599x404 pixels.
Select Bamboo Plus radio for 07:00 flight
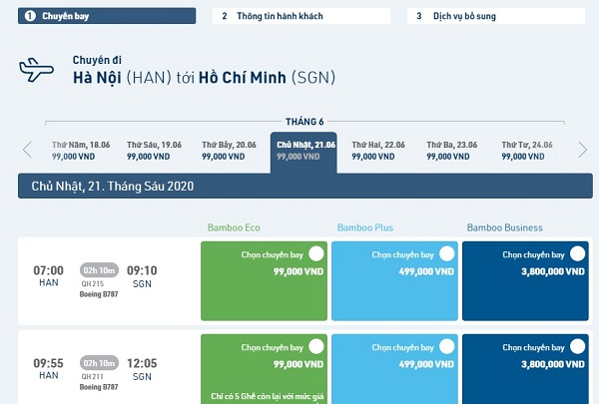447,254
